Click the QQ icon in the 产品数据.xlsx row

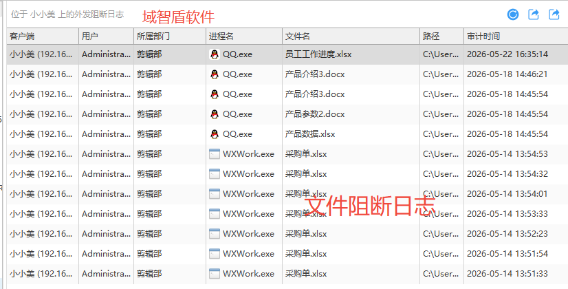coord(215,134)
